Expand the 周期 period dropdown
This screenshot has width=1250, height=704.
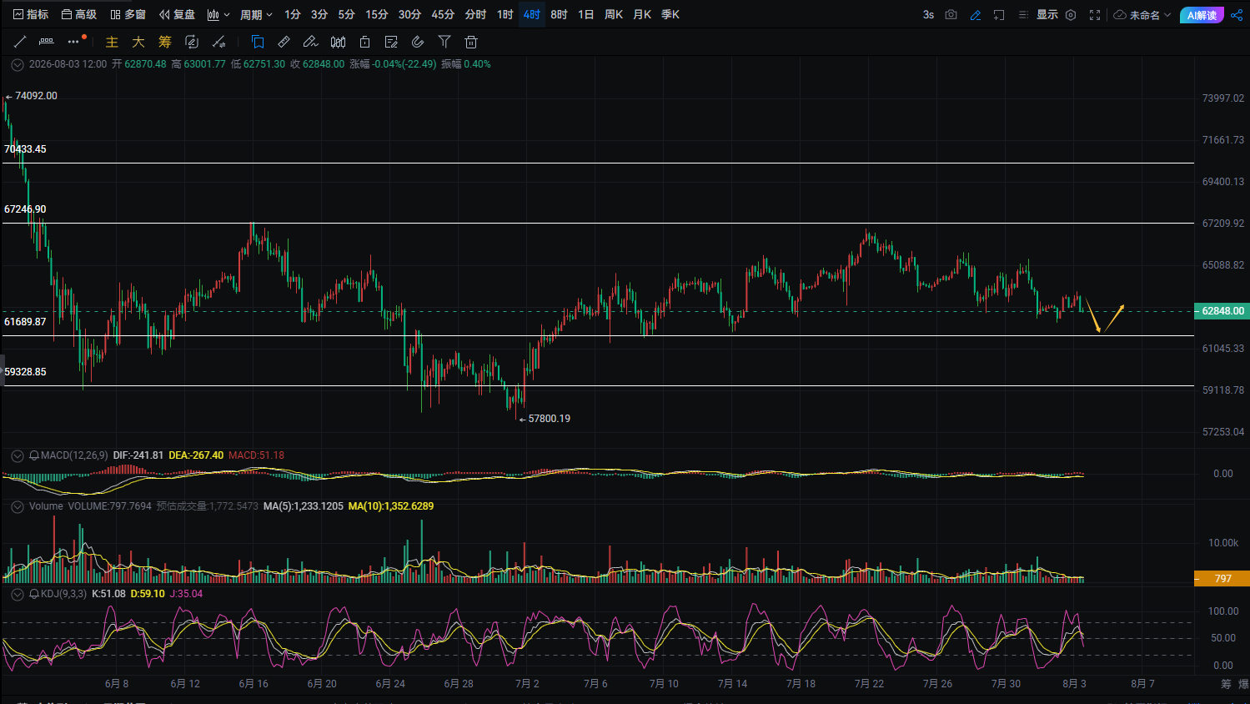pyautogui.click(x=256, y=15)
